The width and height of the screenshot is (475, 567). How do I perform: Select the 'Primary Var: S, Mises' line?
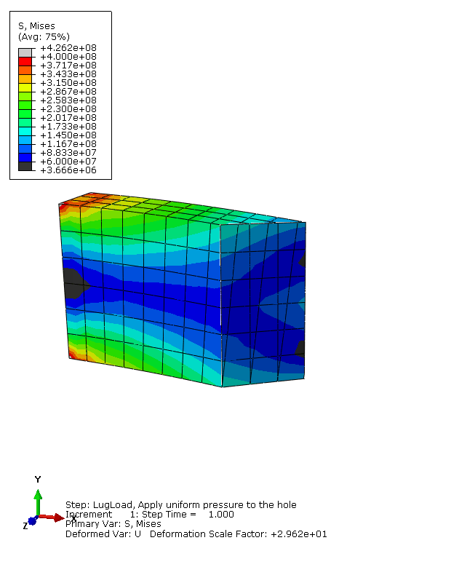pyautogui.click(x=113, y=523)
